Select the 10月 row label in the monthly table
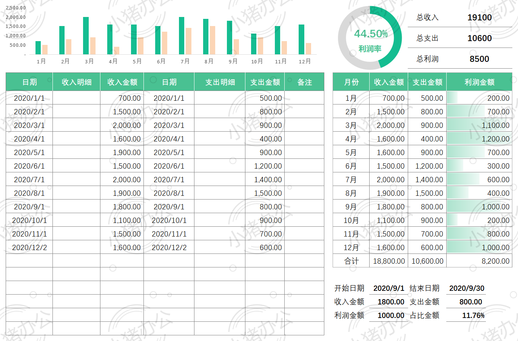 [x=351, y=220]
